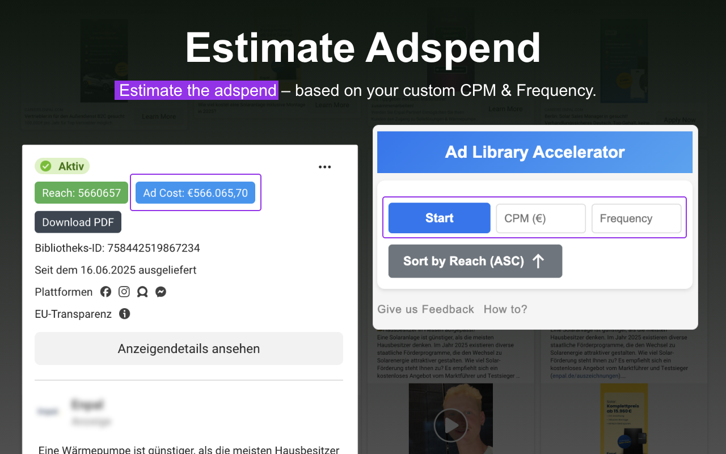This screenshot has height=454, width=726.
Task: Download the ad report as PDF
Action: (x=78, y=222)
